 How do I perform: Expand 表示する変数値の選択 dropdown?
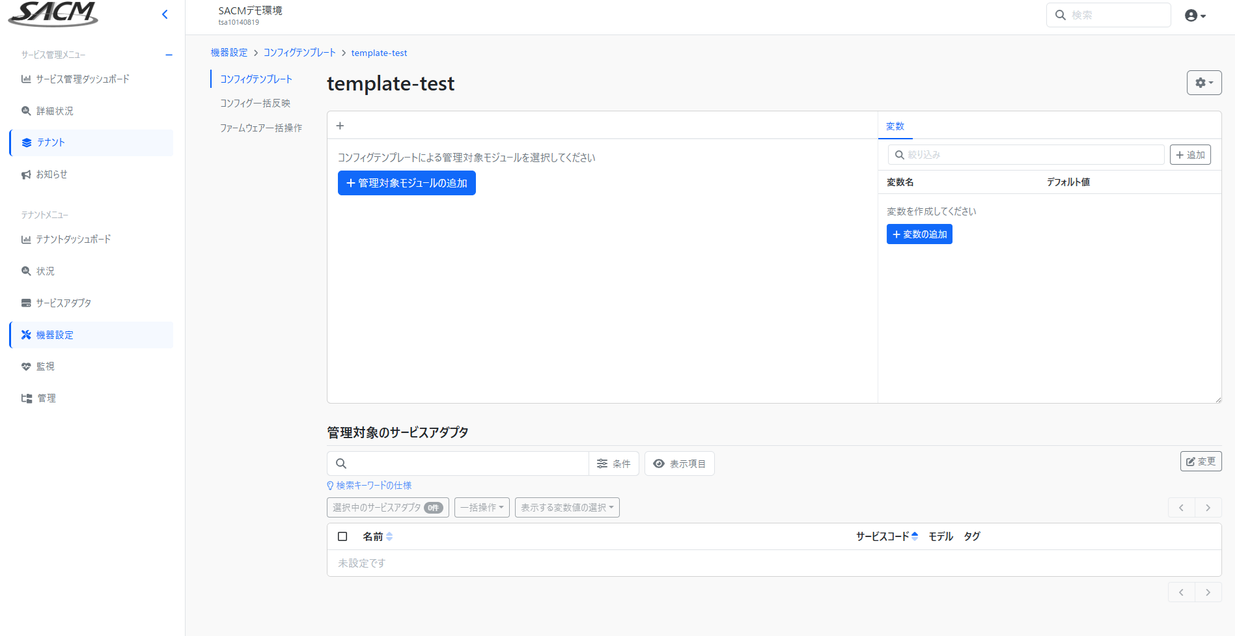coord(566,508)
